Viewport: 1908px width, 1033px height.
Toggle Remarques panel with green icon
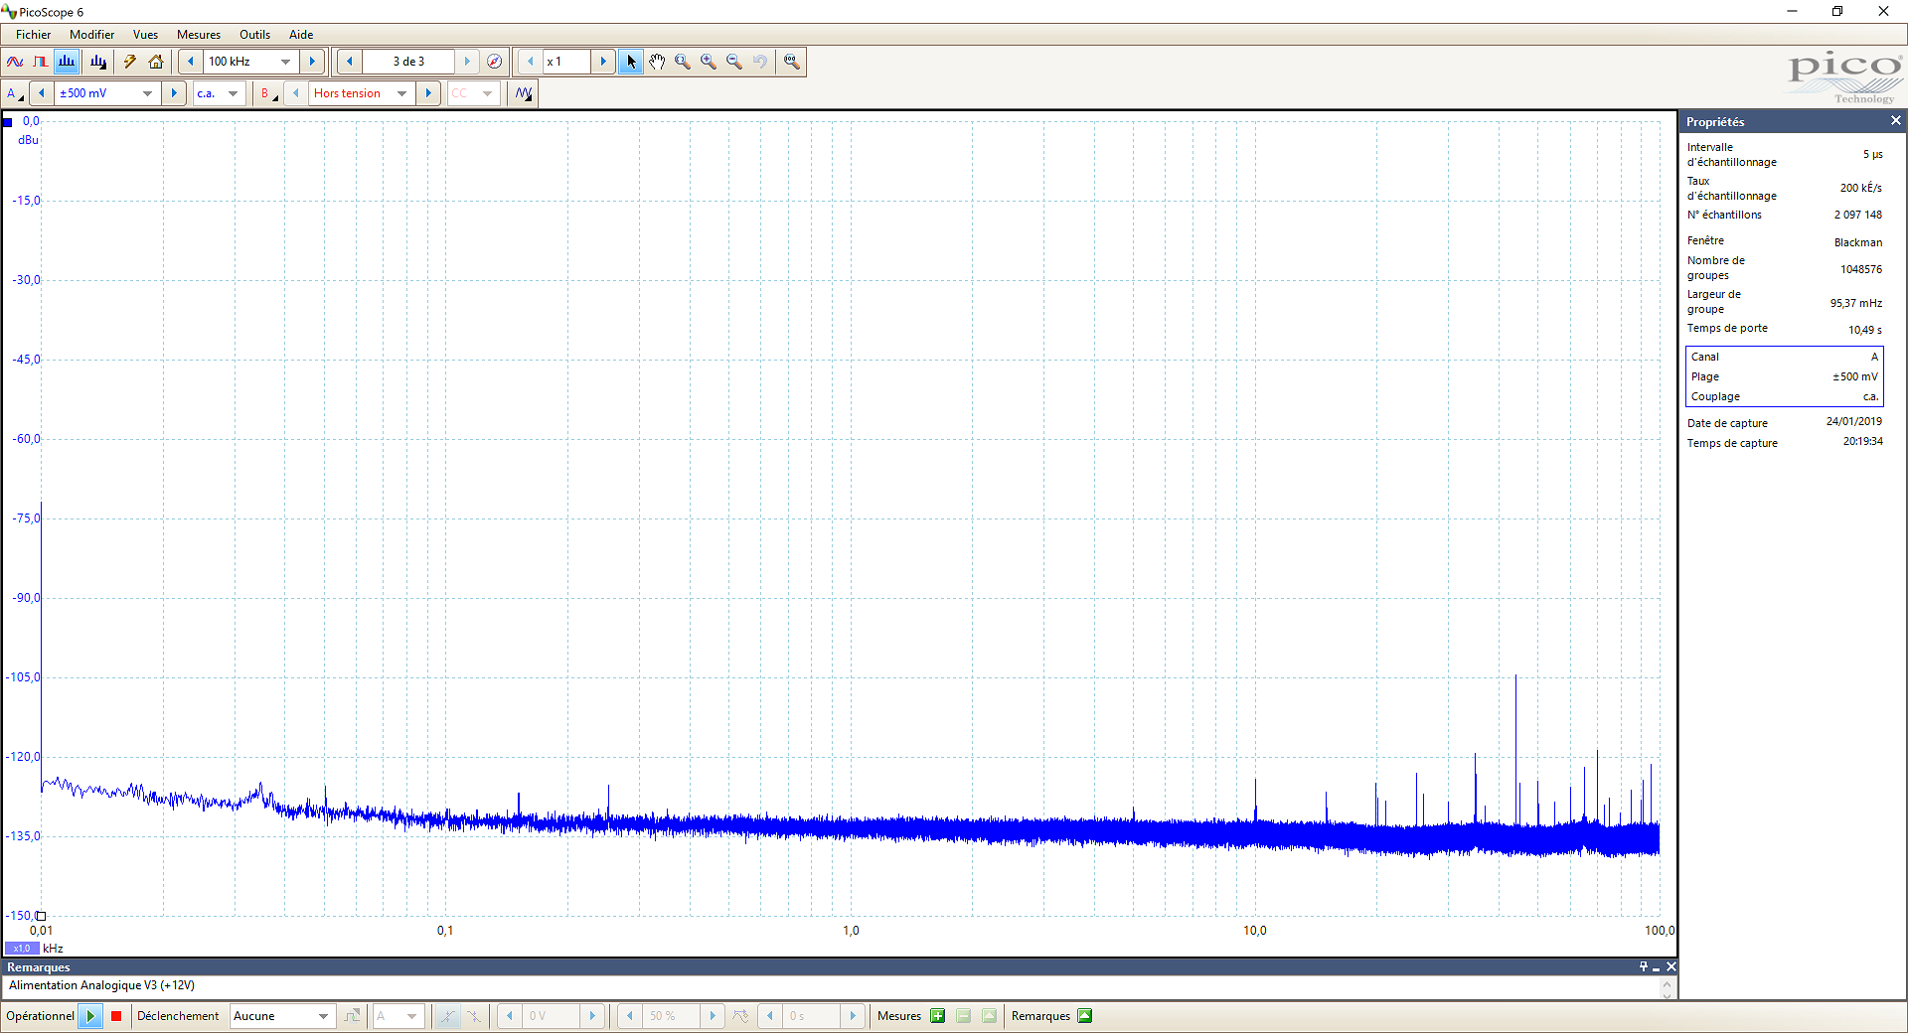(1085, 1016)
